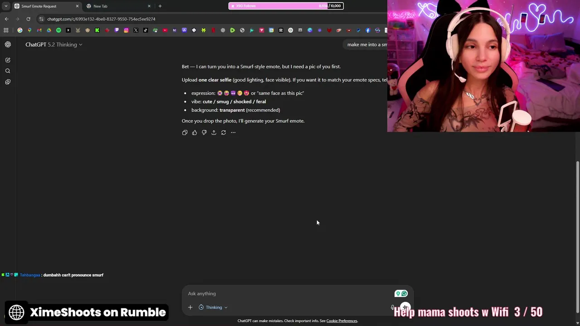
Task: Open the Google bookmark
Action: [20, 30]
